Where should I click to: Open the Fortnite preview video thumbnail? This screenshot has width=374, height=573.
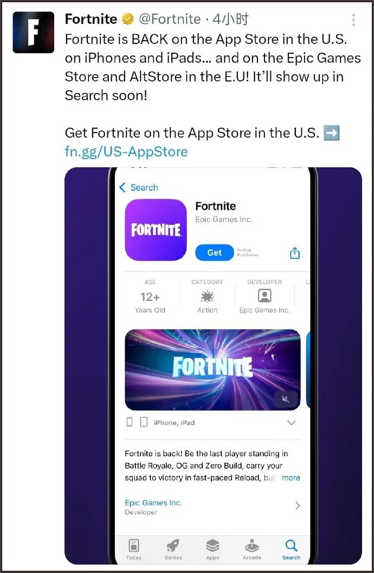[x=212, y=370]
